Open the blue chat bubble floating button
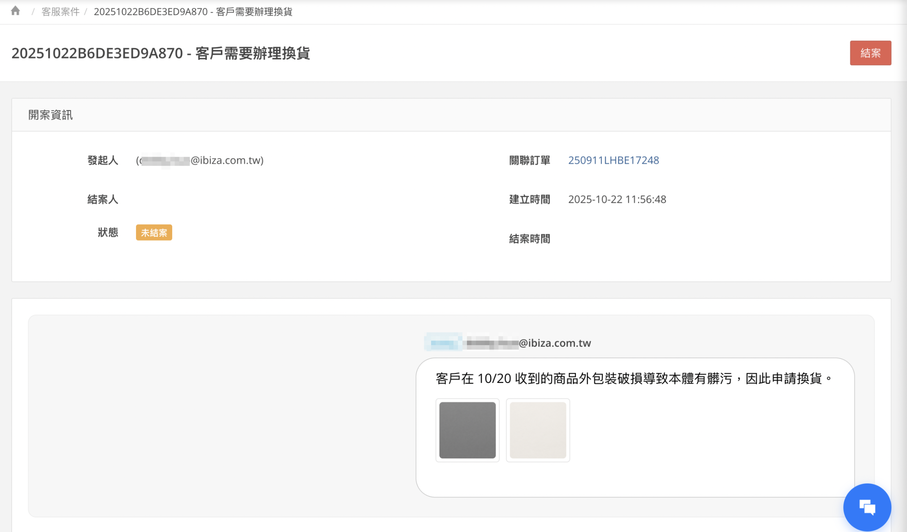The image size is (907, 532). click(867, 507)
